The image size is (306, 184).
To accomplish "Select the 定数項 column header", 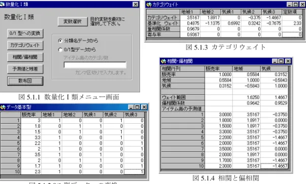I will tap(292, 12).
